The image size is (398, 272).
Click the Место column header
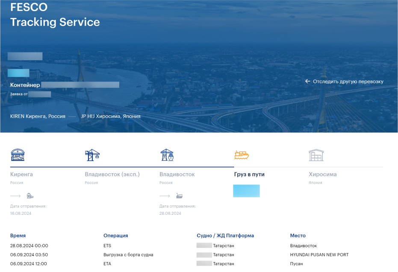tap(298, 236)
